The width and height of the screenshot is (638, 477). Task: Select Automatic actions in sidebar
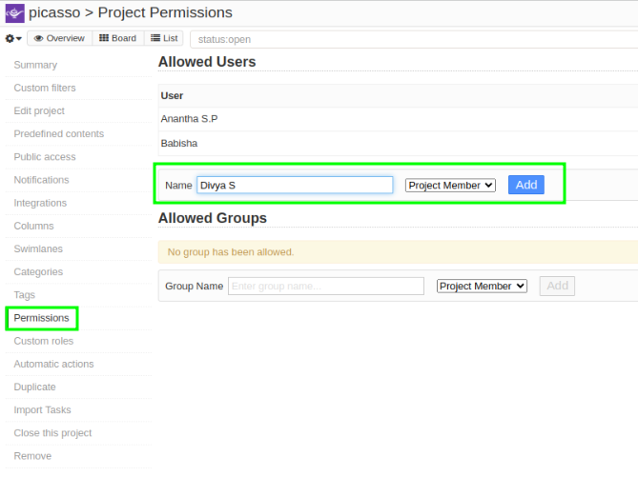53,365
